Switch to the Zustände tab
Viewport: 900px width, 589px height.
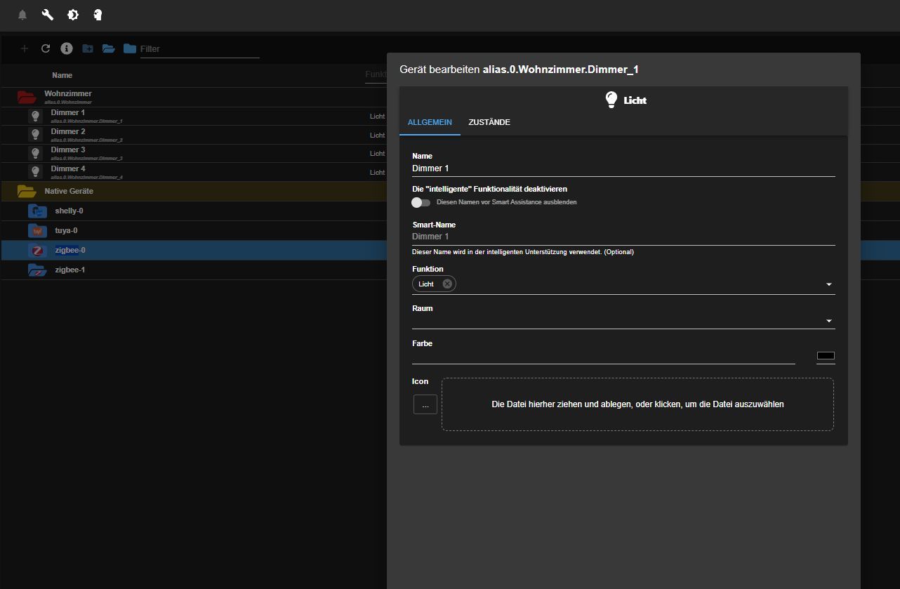(489, 122)
